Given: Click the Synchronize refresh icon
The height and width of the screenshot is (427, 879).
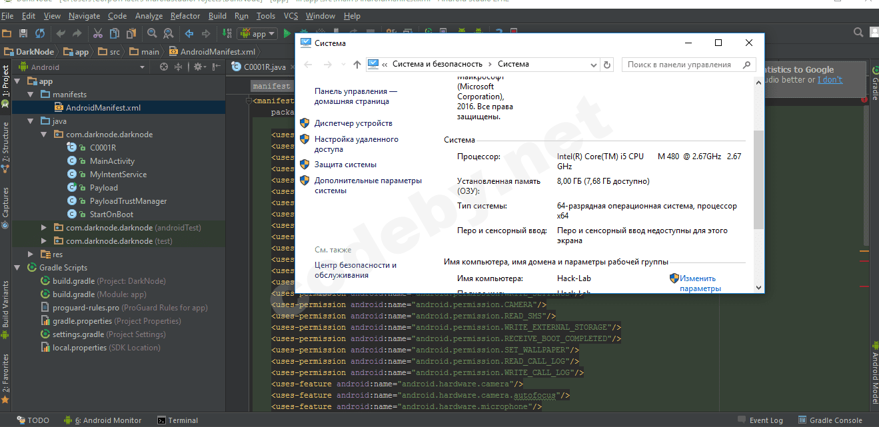Looking at the screenshot, I should click(40, 33).
